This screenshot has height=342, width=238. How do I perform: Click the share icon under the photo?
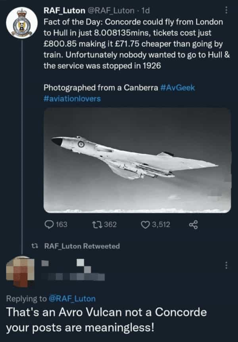193,225
